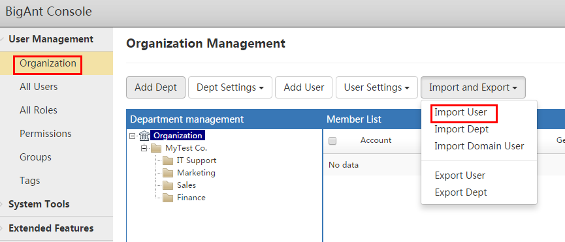Click the Add Dept button
Viewport: 565px width, 242px height.
pos(155,87)
